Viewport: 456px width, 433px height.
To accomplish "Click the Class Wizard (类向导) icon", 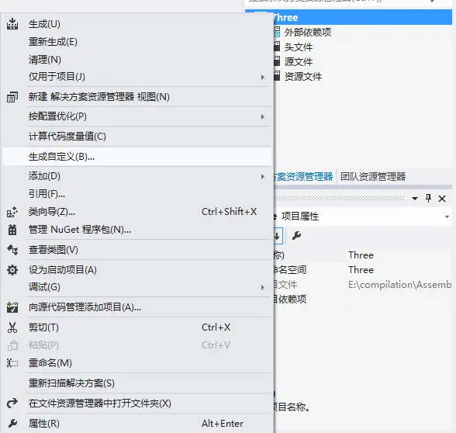I will pyautogui.click(x=12, y=212).
